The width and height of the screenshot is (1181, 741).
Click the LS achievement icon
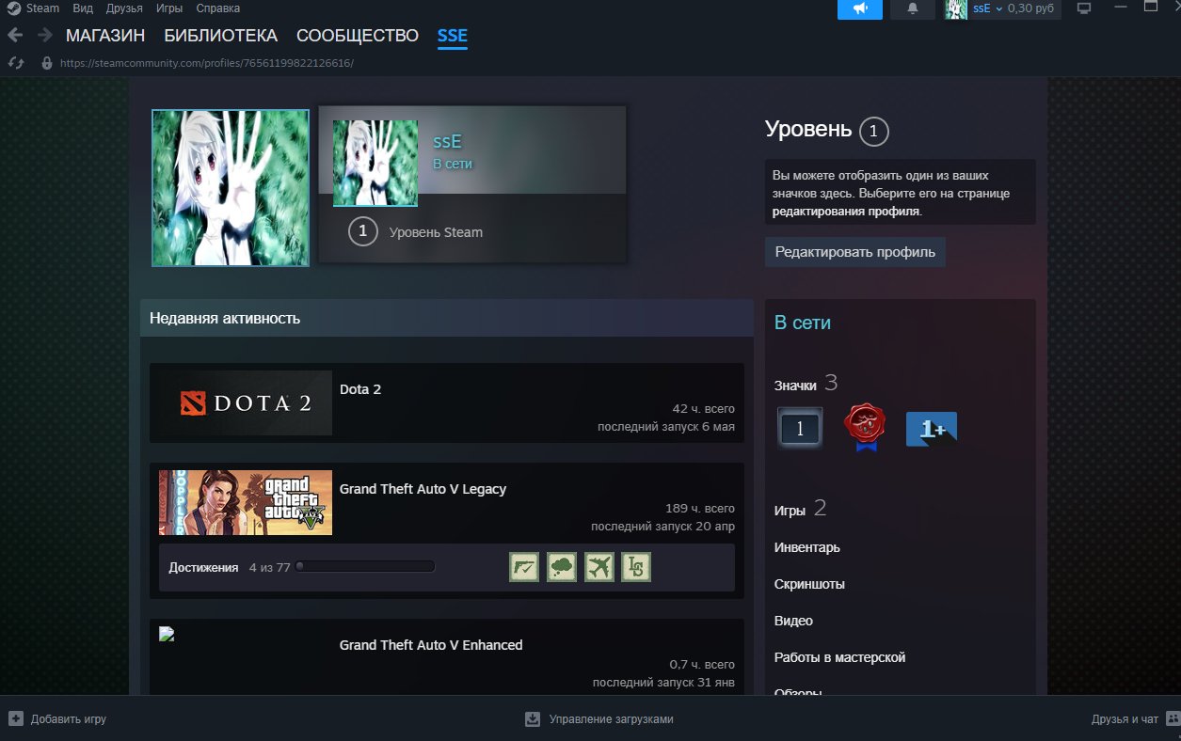[x=636, y=567]
